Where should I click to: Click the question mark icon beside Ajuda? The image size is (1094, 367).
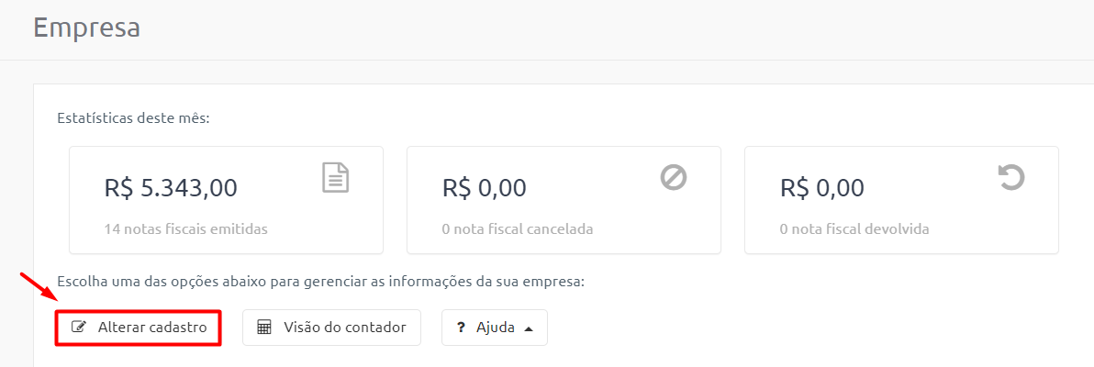(461, 328)
